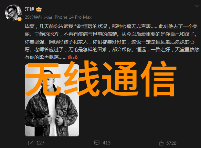Open the repost share icon
Image resolution: width=201 pixels, height=148 pixels.
(31, 143)
